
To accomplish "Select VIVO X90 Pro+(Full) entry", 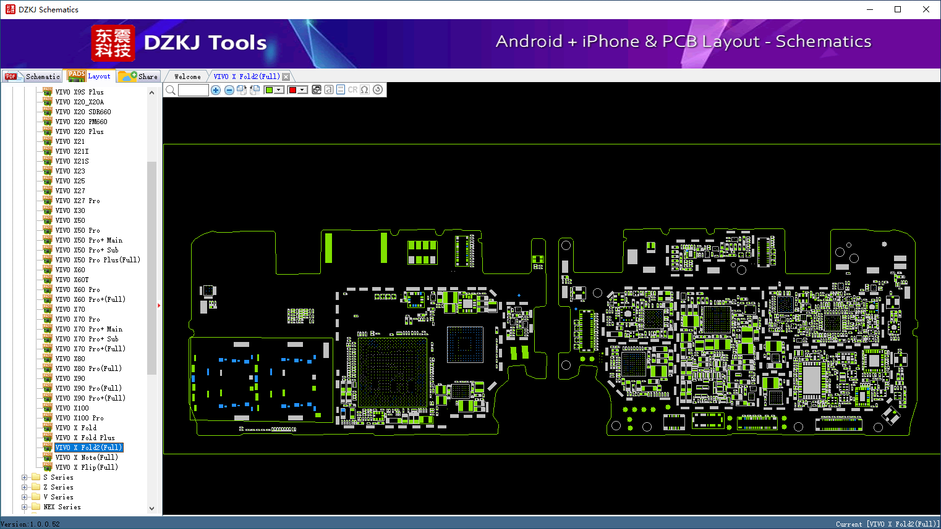I will 90,398.
